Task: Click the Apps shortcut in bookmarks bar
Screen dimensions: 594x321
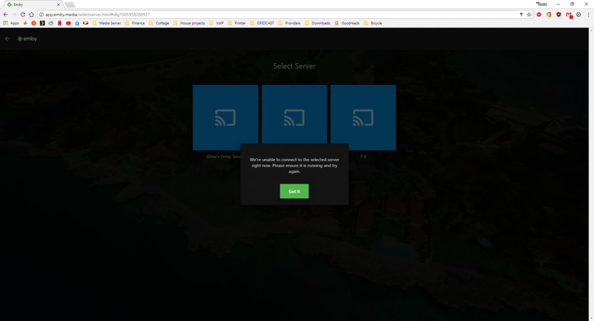Action: click(x=11, y=23)
